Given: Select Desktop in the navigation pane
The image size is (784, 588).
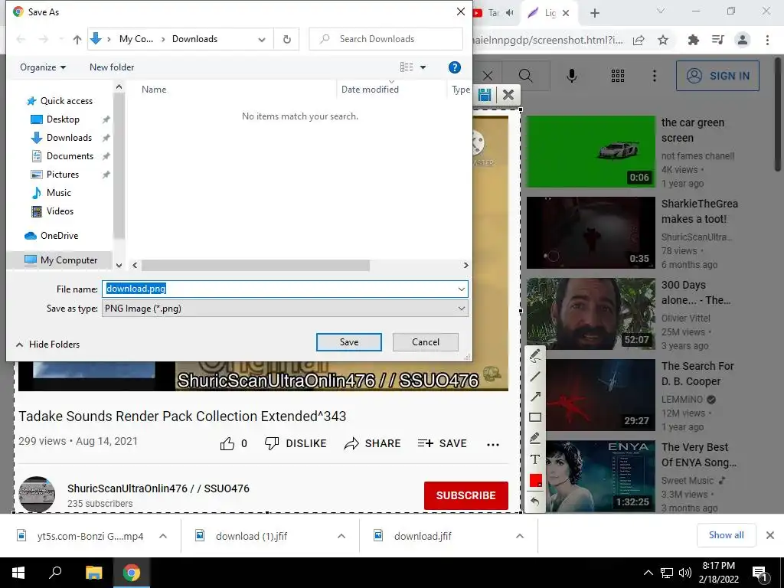Looking at the screenshot, I should pyautogui.click(x=55, y=119).
